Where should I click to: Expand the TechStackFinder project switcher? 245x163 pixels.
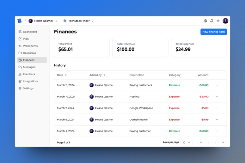point(92,21)
